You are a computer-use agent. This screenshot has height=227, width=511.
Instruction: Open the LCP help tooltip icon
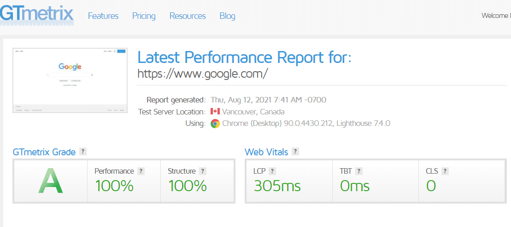[272, 171]
